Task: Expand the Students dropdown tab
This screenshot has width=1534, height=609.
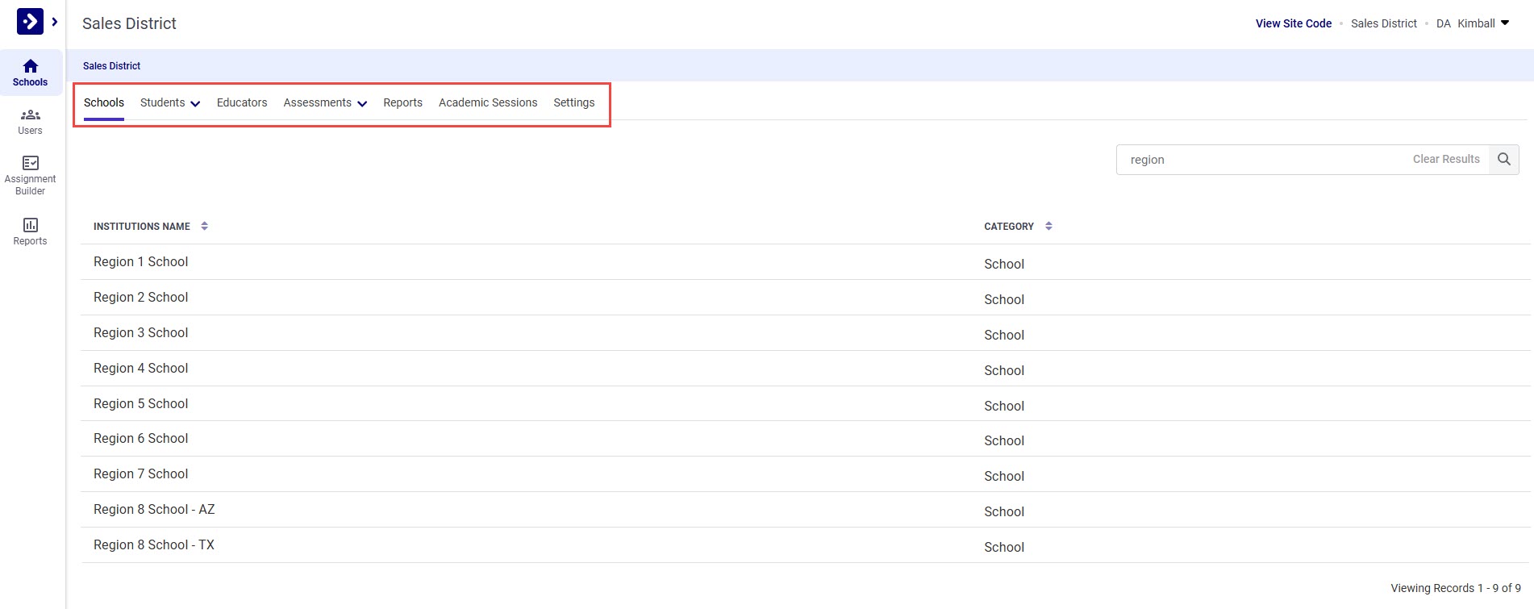Action: click(169, 103)
